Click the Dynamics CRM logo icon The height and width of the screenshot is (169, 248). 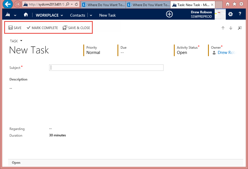coord(7,15)
